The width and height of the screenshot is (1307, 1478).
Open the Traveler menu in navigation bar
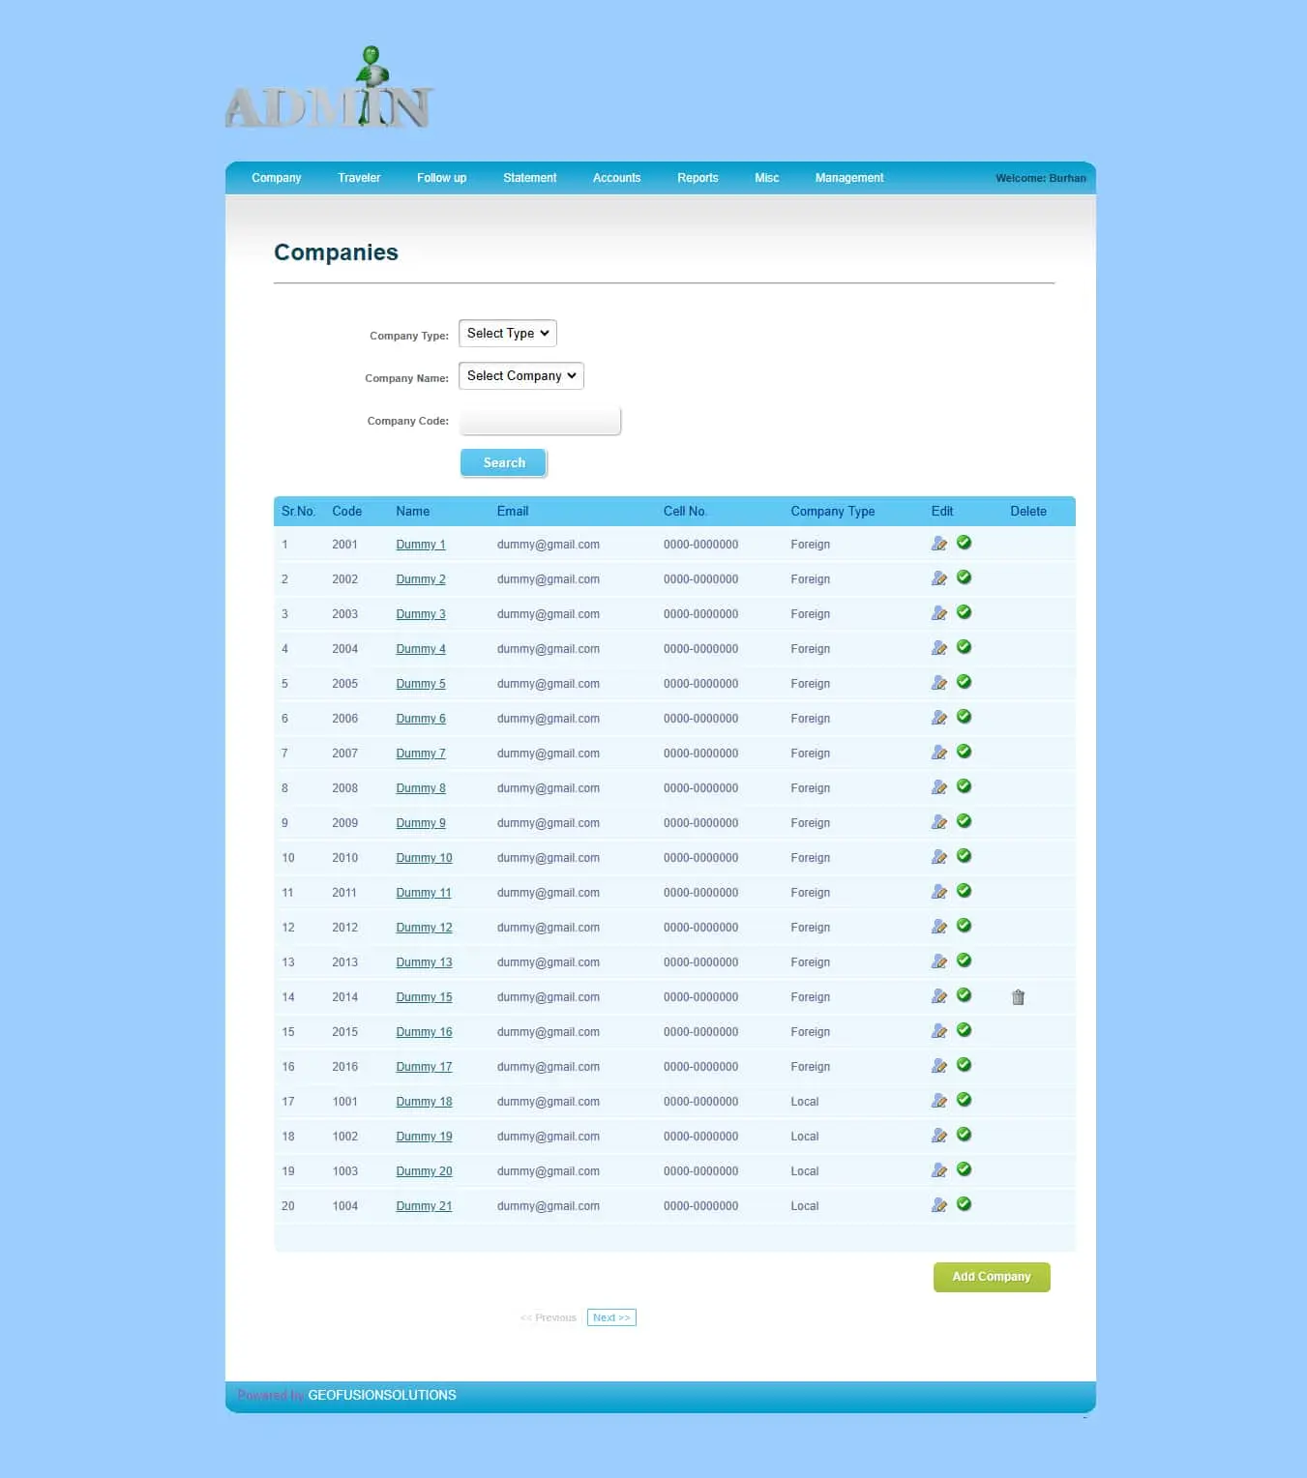359,178
